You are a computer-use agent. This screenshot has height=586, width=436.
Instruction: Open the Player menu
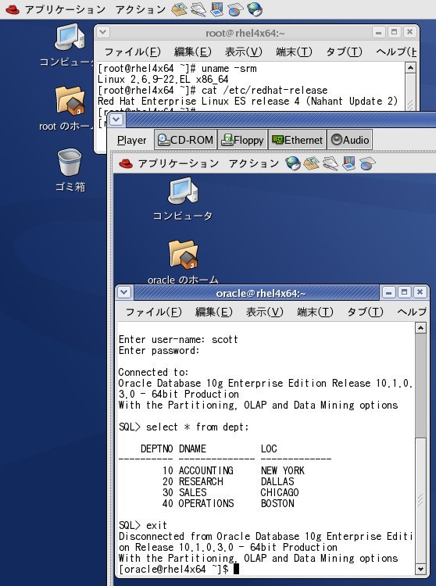click(x=131, y=140)
